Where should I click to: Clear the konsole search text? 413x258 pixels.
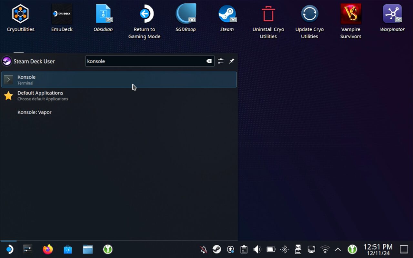click(x=209, y=61)
